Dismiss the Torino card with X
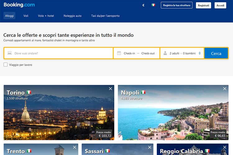233x155 pixels. (x=110, y=89)
